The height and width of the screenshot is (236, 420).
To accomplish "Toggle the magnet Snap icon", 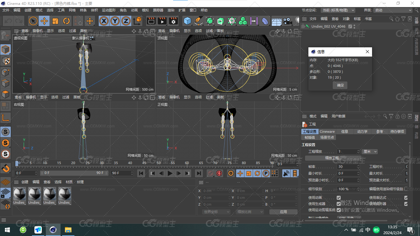I will (x=6, y=168).
